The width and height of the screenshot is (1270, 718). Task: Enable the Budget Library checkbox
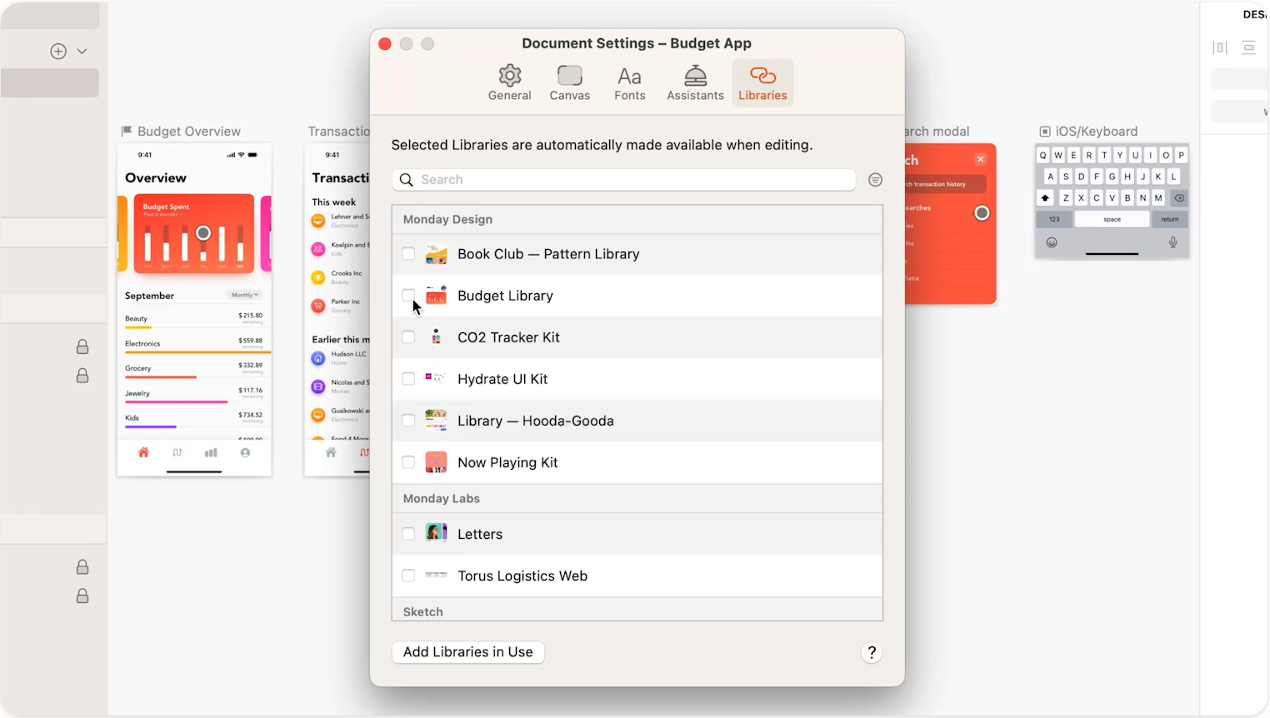(x=408, y=296)
